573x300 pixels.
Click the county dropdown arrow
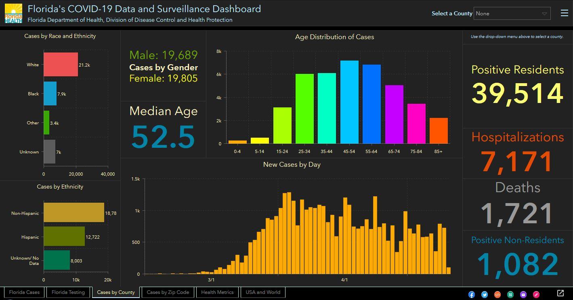pyautogui.click(x=544, y=14)
